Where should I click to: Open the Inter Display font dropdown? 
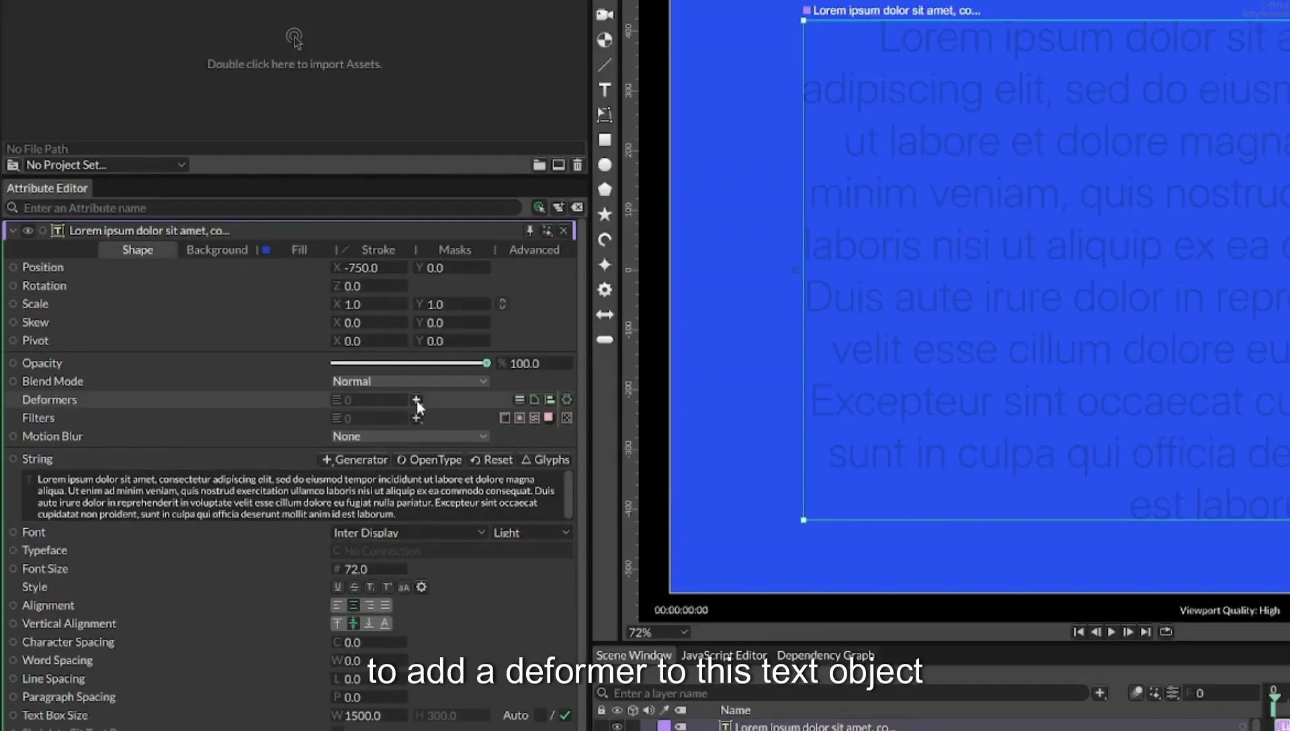409,532
